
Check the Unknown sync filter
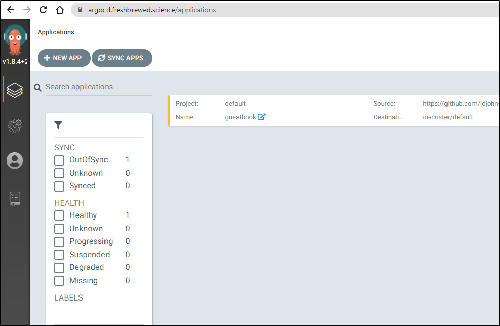point(59,173)
